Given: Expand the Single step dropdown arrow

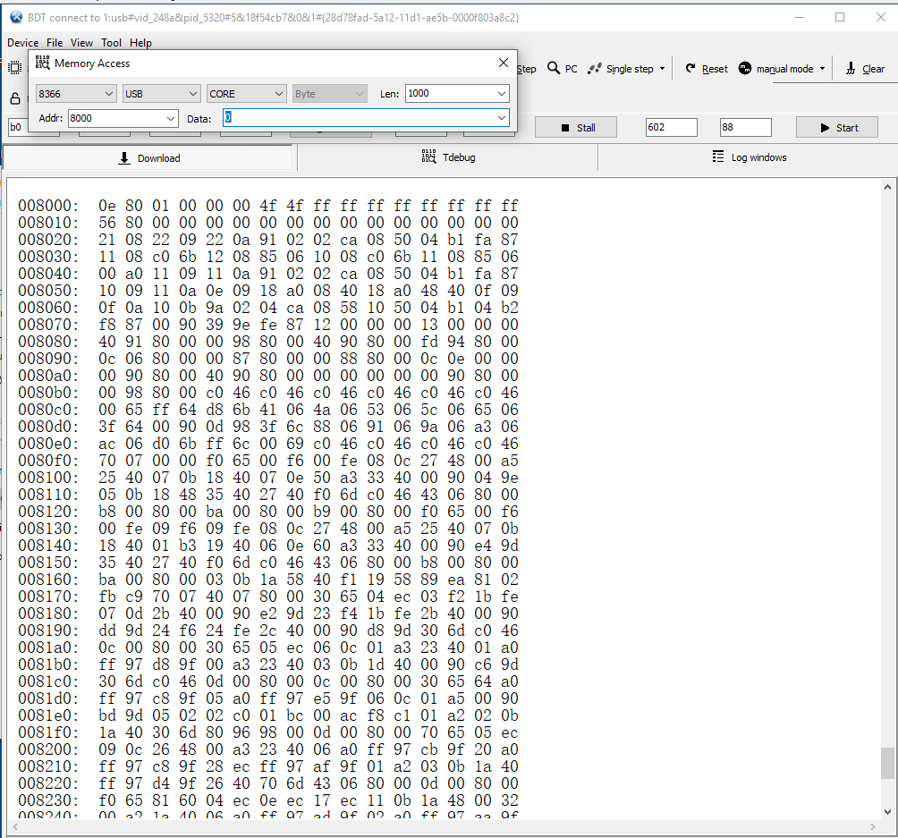Looking at the screenshot, I should coord(662,69).
